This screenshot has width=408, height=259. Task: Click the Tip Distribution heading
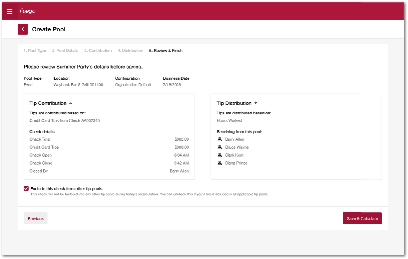234,103
